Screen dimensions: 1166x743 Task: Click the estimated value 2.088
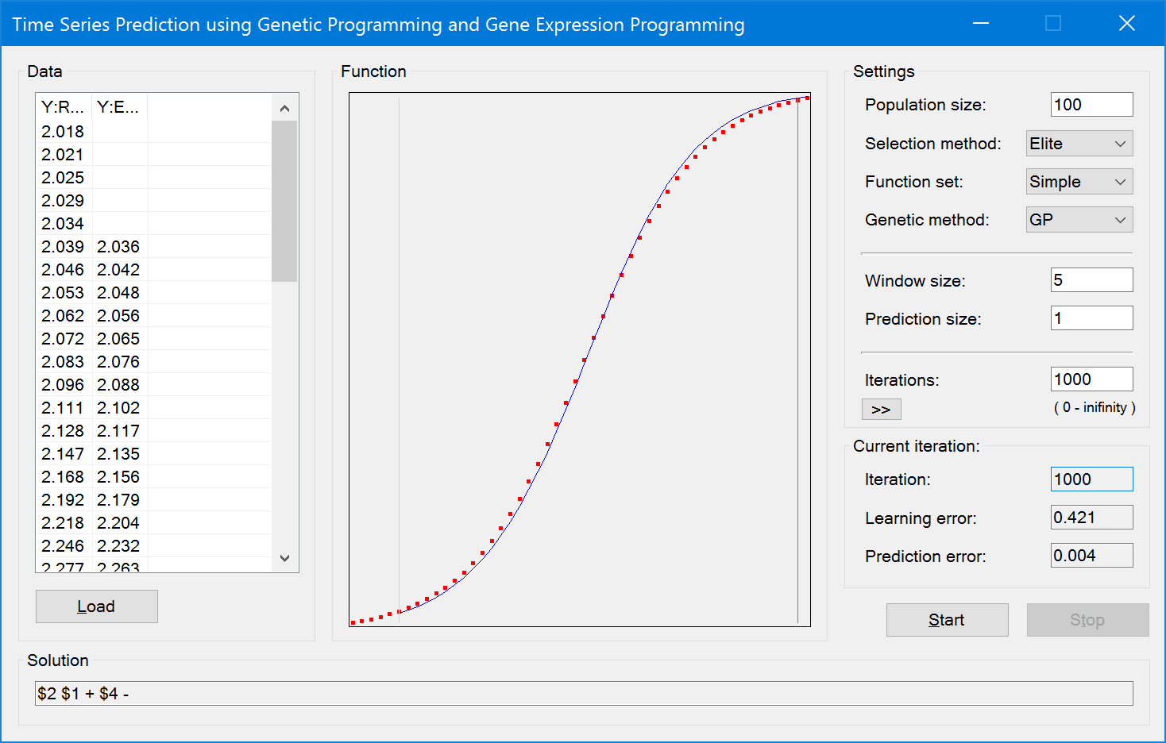coord(118,385)
